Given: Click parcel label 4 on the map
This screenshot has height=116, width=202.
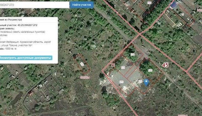Looking at the screenshot, I should tap(183, 15).
